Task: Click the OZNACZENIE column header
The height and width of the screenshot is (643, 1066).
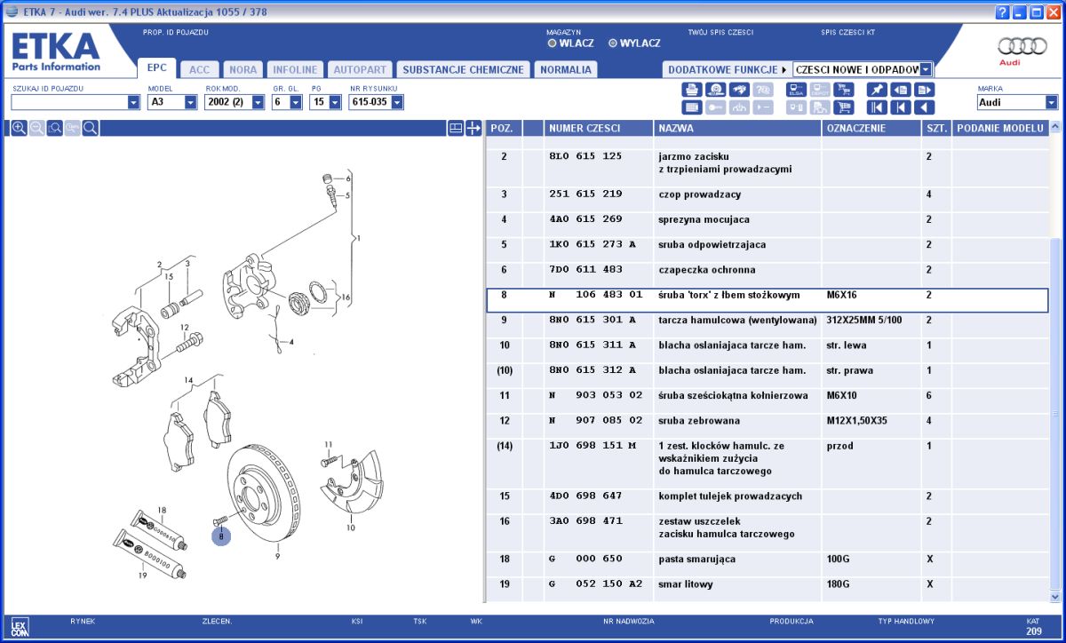Action: 871,128
